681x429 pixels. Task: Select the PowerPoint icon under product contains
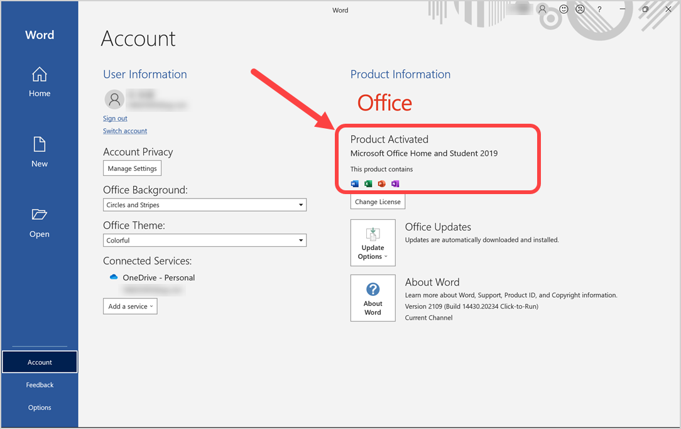tap(381, 183)
